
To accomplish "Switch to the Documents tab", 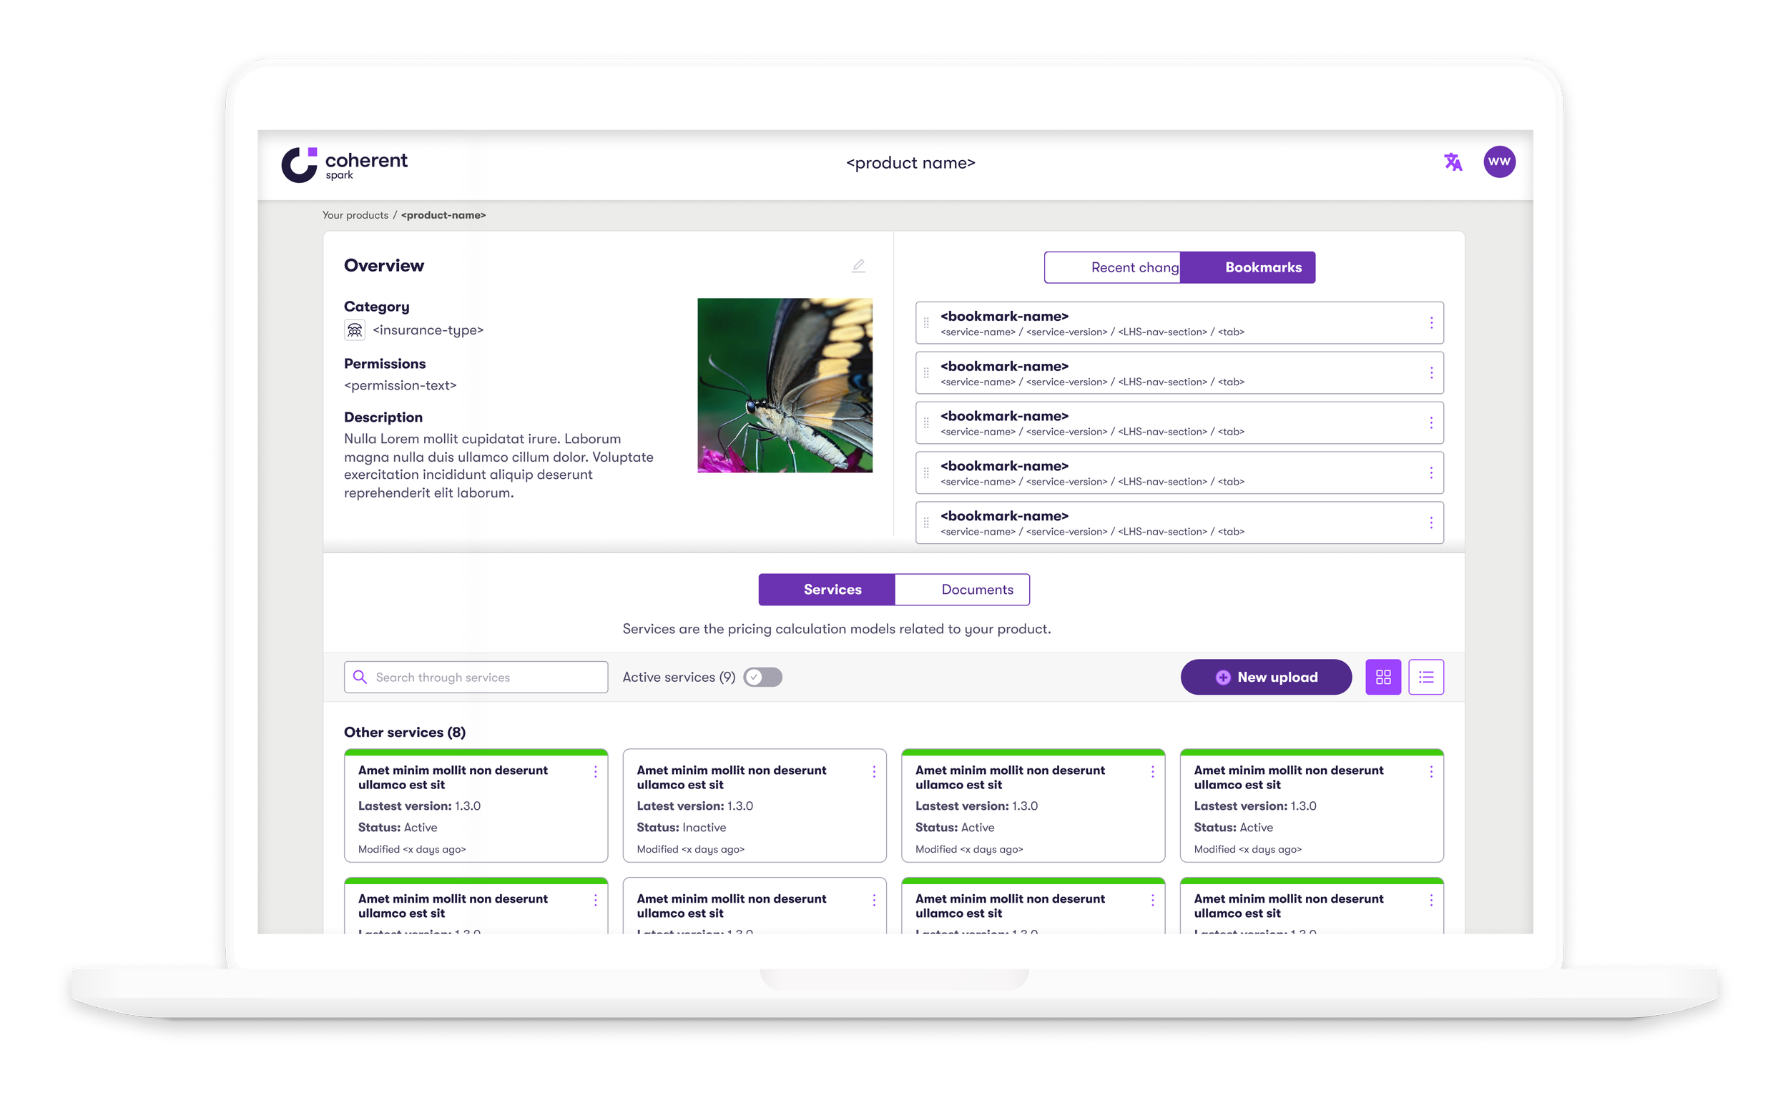I will click(962, 589).
